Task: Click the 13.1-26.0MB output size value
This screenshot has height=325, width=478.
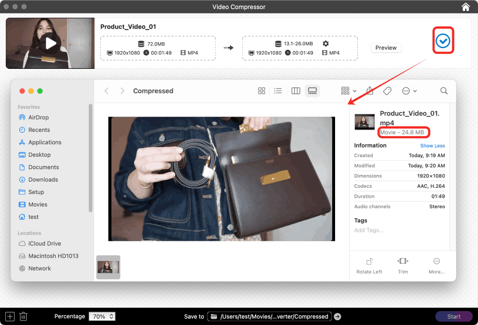Action: tap(298, 43)
